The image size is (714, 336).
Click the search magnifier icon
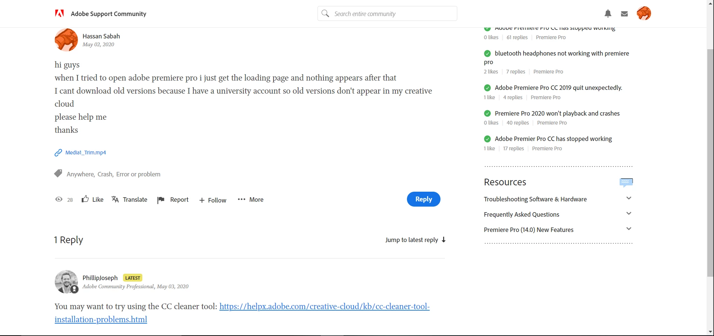(325, 13)
